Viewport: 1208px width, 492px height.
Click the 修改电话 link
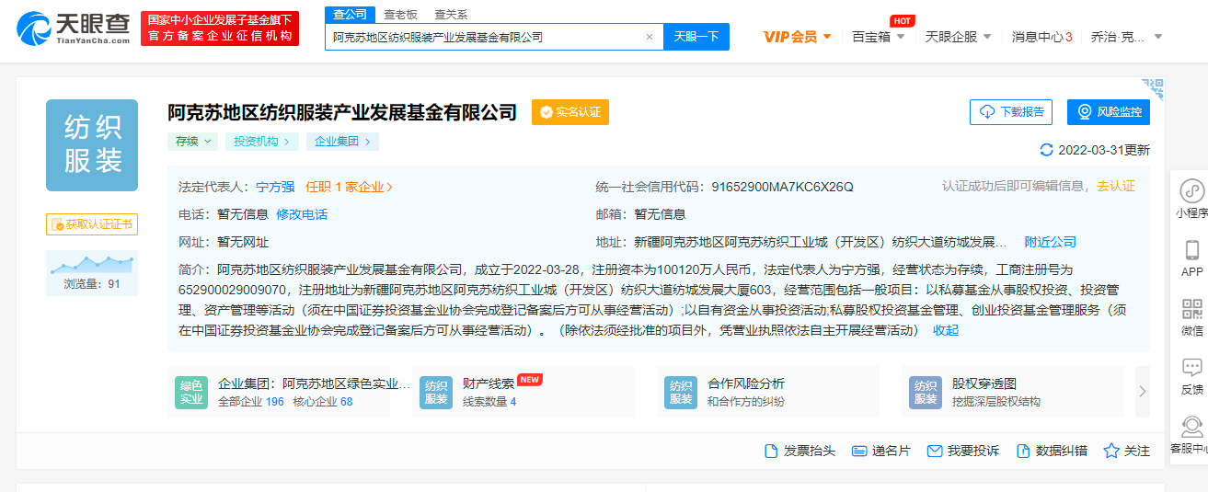point(302,214)
